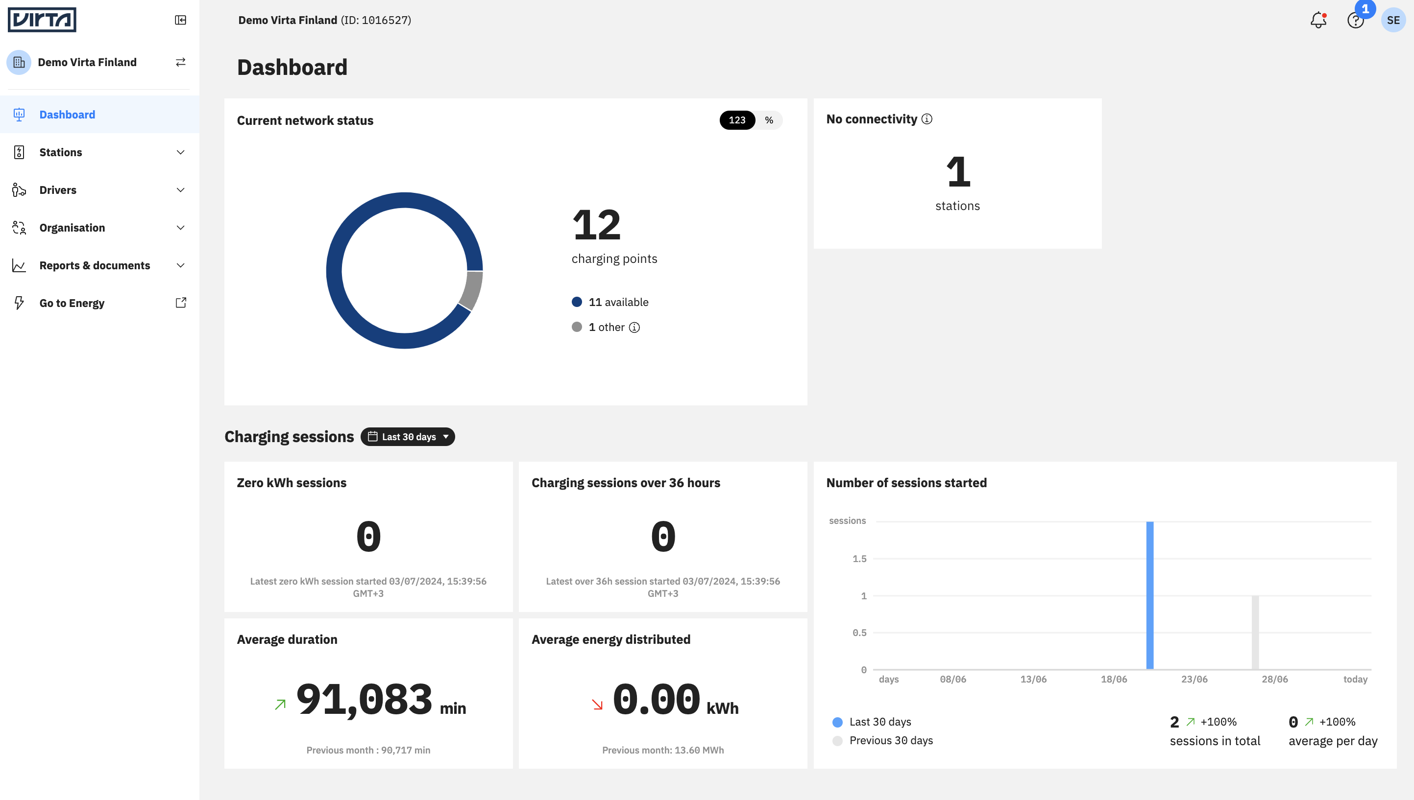Expand the Organisation menu section

point(72,228)
